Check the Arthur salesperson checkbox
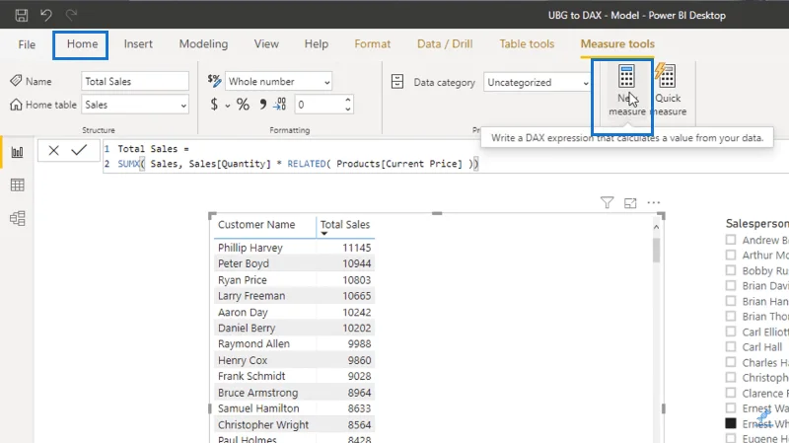 [731, 255]
